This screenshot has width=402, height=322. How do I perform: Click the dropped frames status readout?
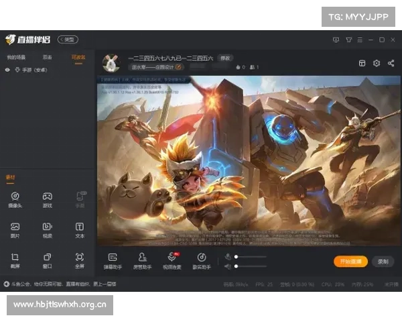pos(297,284)
